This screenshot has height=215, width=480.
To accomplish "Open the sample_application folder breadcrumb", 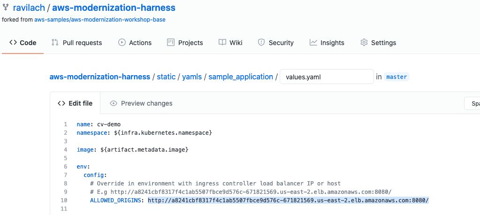I will pos(241,77).
